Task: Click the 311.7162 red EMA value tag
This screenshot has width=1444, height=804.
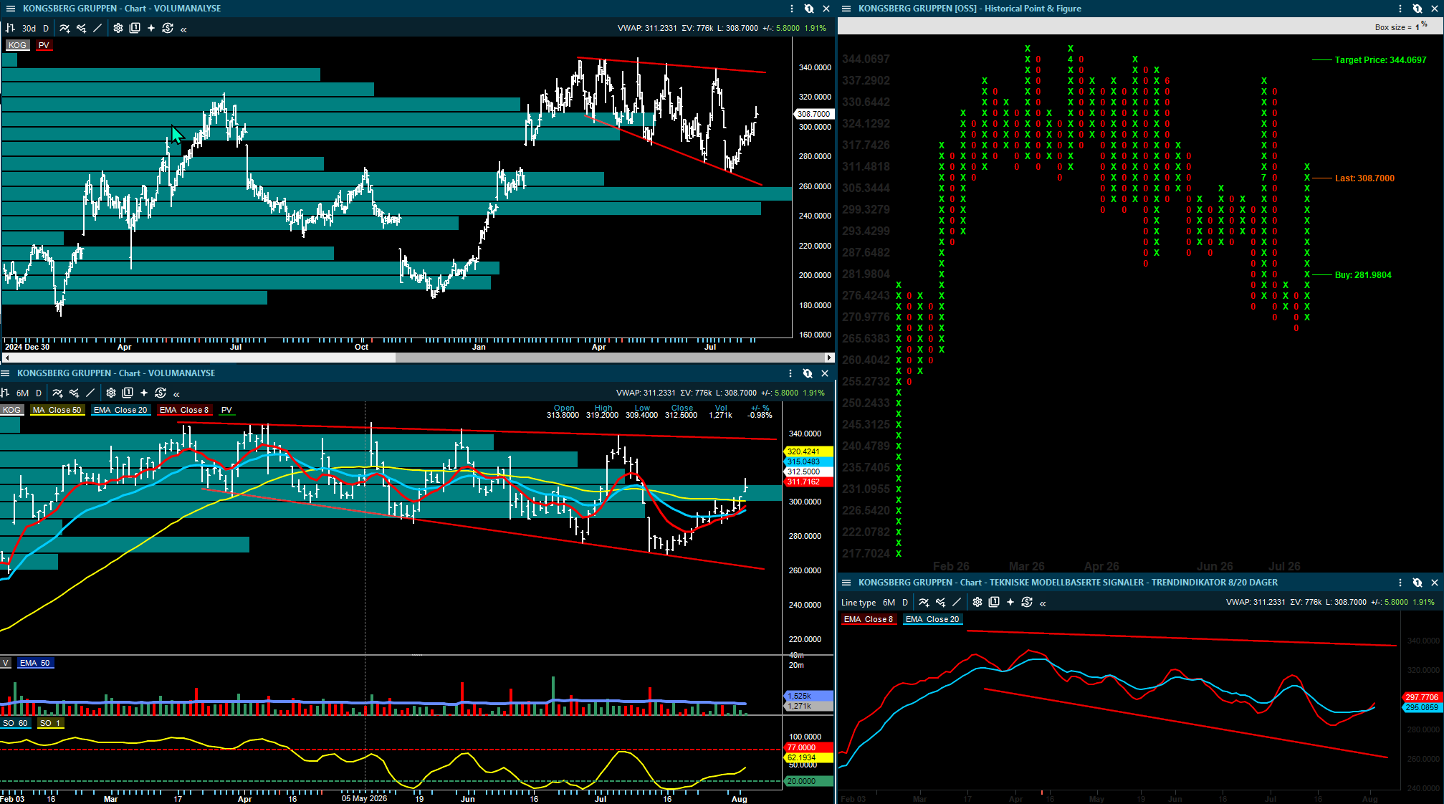Action: point(809,482)
